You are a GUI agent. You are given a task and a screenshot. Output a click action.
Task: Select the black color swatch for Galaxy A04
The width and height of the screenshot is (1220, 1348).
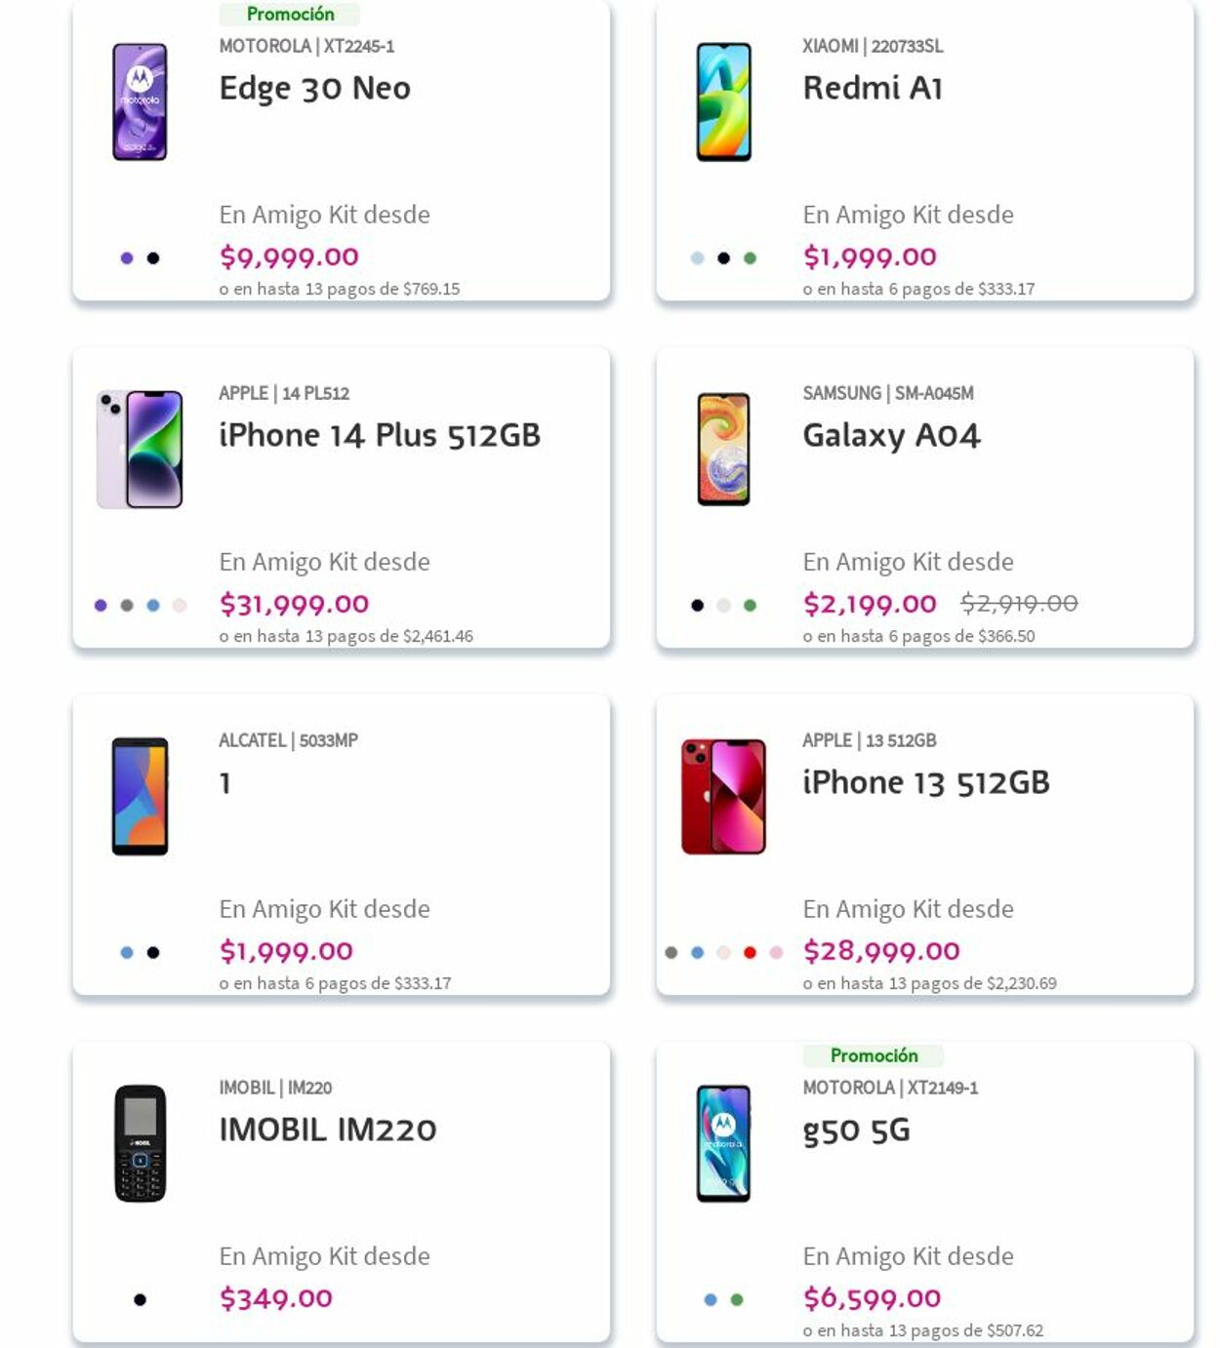[697, 605]
